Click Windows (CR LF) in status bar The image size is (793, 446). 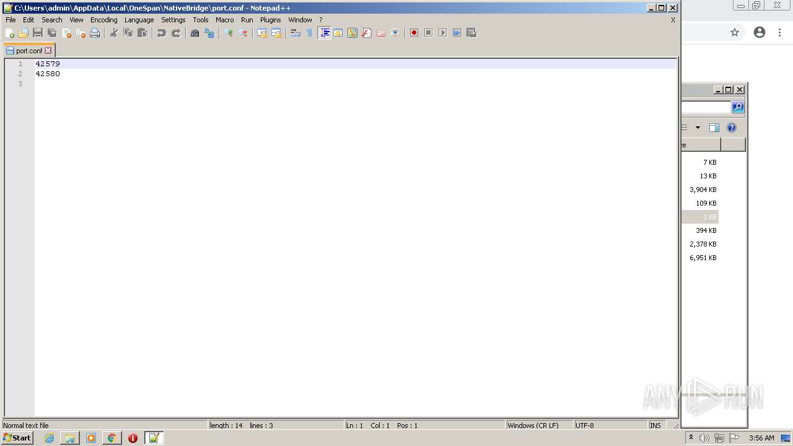(533, 426)
